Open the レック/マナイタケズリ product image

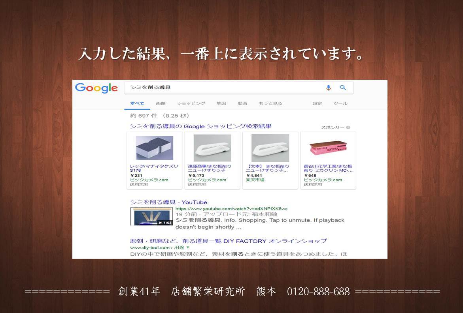click(x=155, y=148)
